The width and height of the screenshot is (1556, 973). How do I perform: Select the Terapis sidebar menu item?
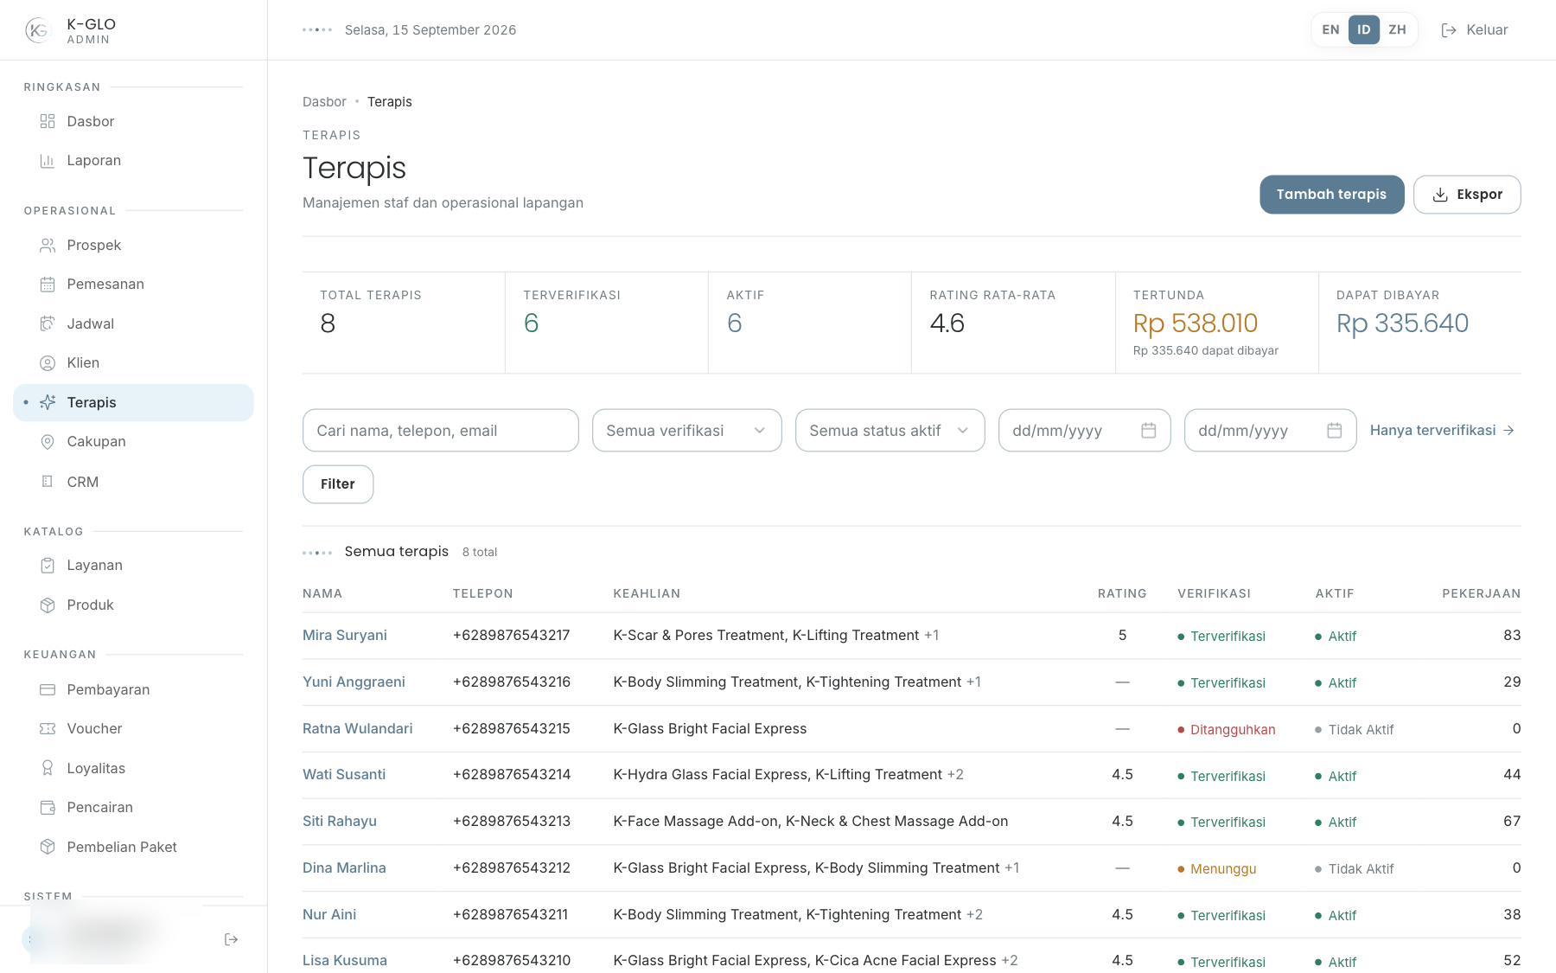click(134, 403)
